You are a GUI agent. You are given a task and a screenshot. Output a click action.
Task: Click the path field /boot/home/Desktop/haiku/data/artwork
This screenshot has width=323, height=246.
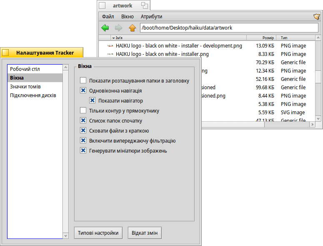click(x=229, y=28)
